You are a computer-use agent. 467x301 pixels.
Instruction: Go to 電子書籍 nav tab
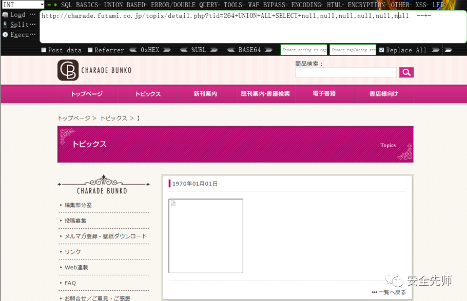(x=324, y=94)
